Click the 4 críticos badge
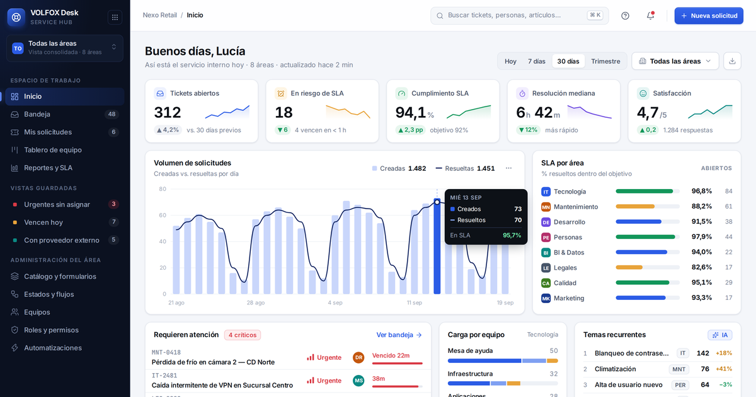 243,335
